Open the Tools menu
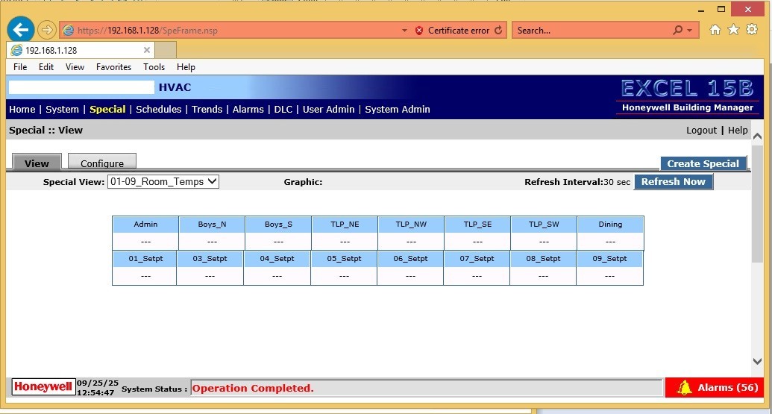 pyautogui.click(x=154, y=67)
